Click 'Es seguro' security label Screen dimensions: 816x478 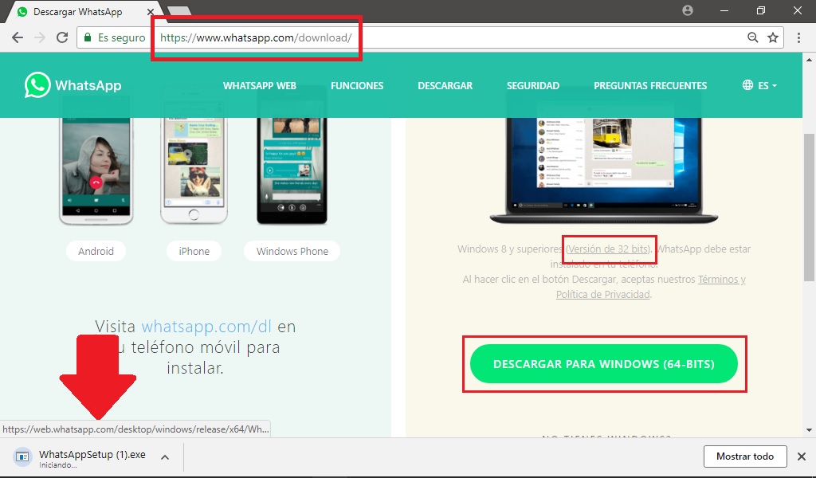pyautogui.click(x=122, y=37)
